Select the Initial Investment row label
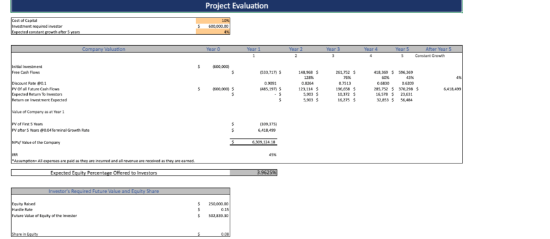This screenshot has width=550, height=239. (27, 67)
